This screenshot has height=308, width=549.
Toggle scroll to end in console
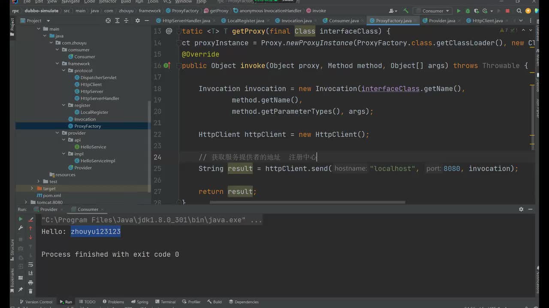(30, 273)
